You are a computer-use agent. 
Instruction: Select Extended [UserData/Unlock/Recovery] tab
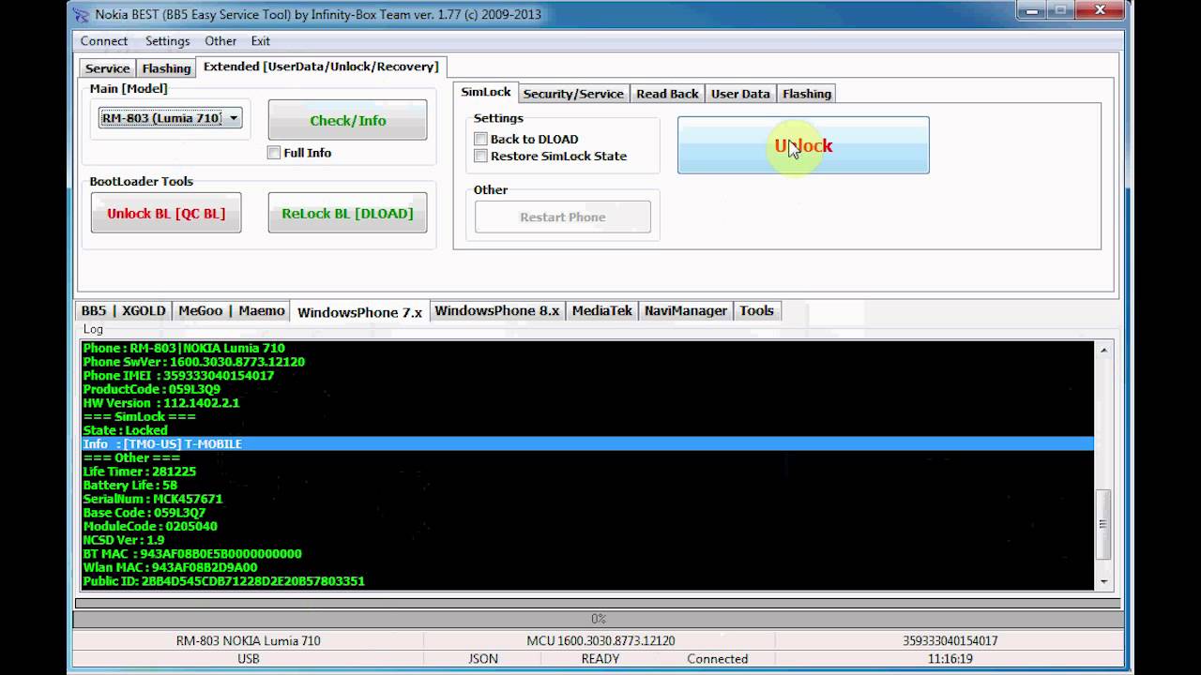click(321, 67)
